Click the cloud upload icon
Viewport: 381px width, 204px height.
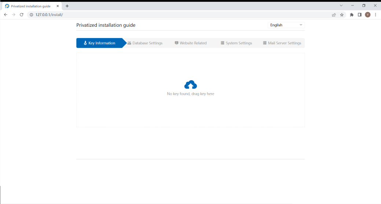[190, 85]
